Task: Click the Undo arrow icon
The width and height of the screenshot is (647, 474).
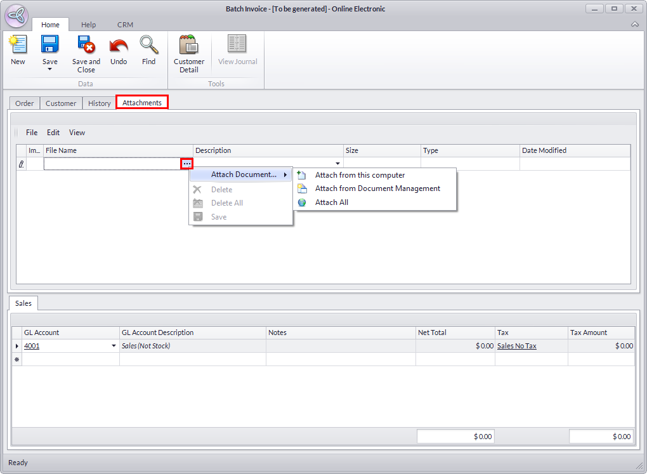Action: tap(119, 45)
